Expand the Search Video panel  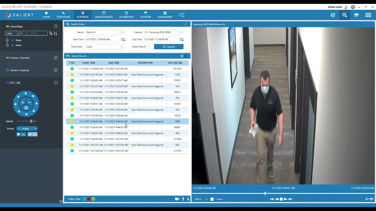coord(186,24)
